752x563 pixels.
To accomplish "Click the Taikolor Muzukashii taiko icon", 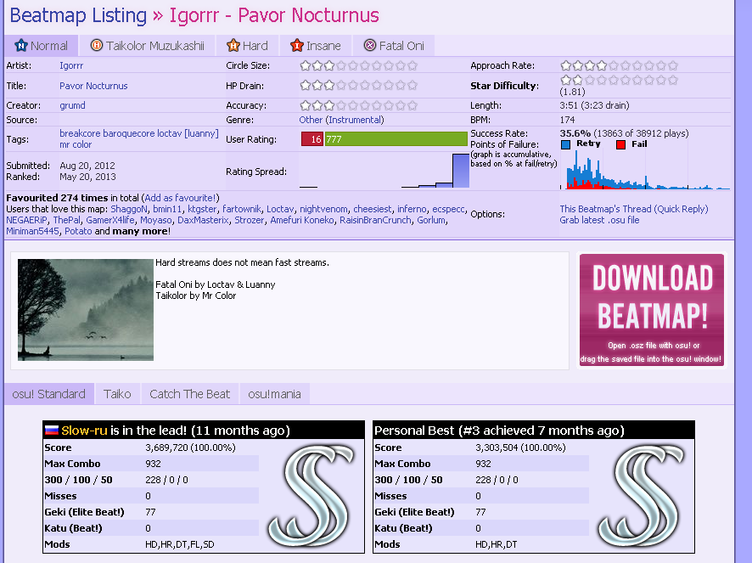I will [x=97, y=45].
